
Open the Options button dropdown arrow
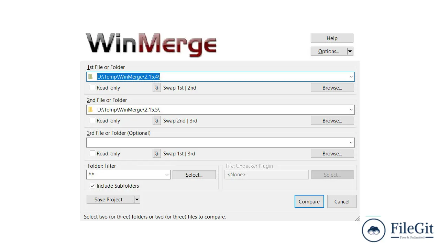click(x=350, y=51)
